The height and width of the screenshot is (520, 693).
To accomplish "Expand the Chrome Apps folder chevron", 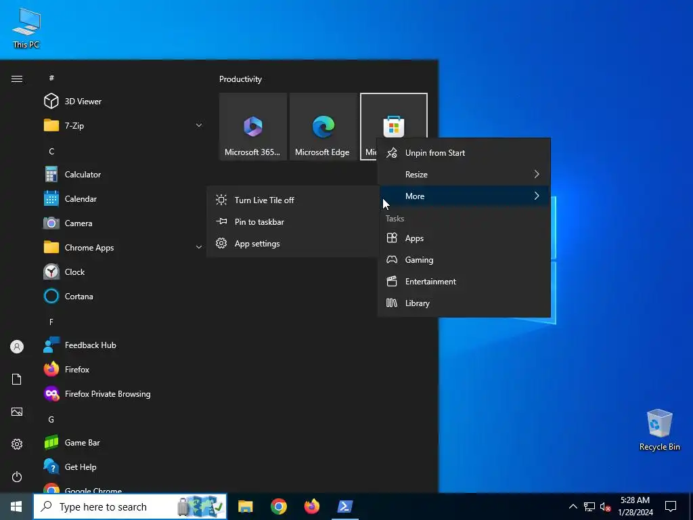I will (x=199, y=247).
